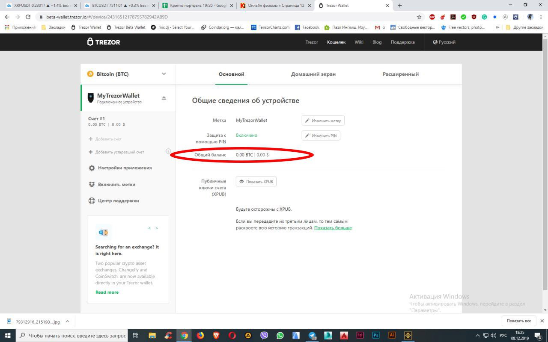Click Добавить счет
548x342 pixels.
[x=105, y=139]
